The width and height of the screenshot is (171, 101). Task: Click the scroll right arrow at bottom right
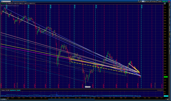tap(166, 99)
